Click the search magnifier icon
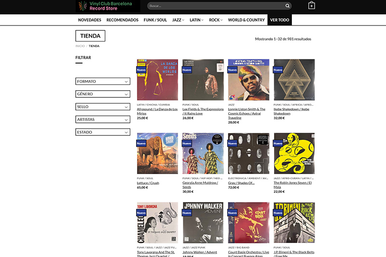Screen dimensions: 386x257 click(x=287, y=6)
